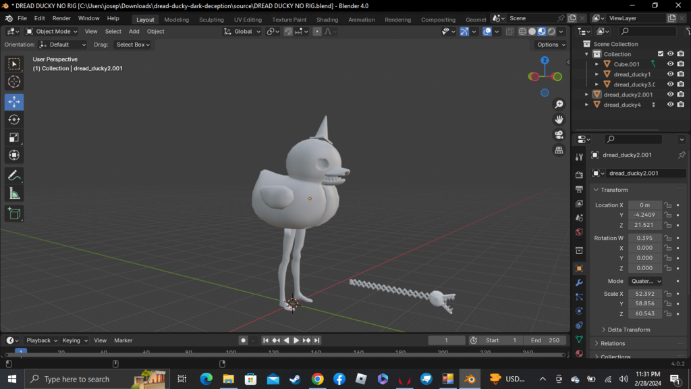This screenshot has height=389, width=691.
Task: Pick the Measure tool
Action: tap(14, 194)
